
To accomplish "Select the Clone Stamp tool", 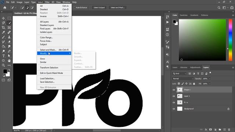I will (x=9, y=37).
